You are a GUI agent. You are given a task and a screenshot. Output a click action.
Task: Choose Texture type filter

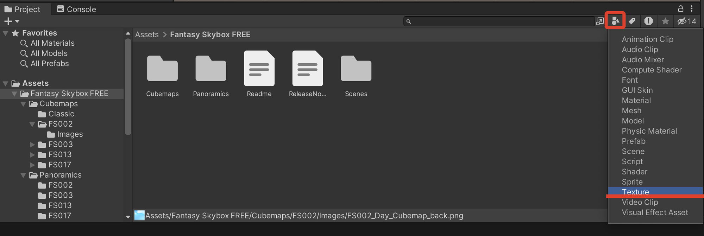(x=655, y=192)
